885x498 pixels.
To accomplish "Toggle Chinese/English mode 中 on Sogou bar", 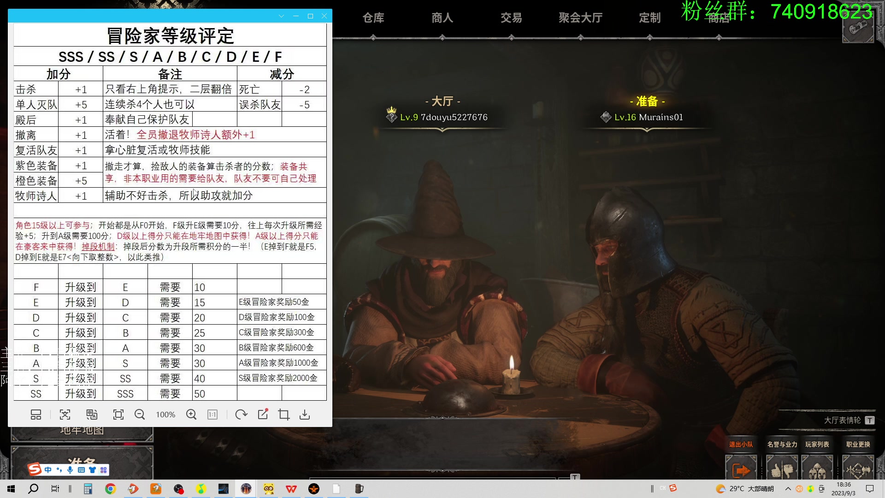I will pyautogui.click(x=48, y=470).
